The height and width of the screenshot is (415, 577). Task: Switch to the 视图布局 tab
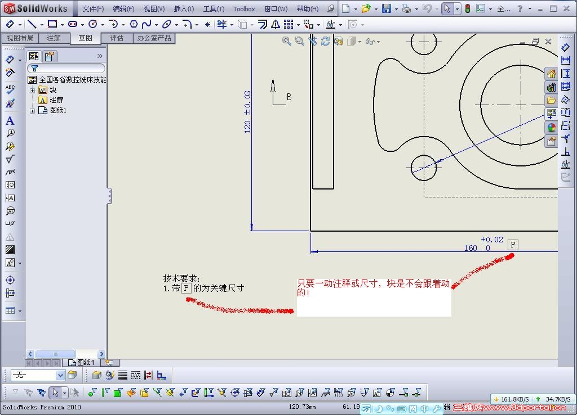(20, 38)
